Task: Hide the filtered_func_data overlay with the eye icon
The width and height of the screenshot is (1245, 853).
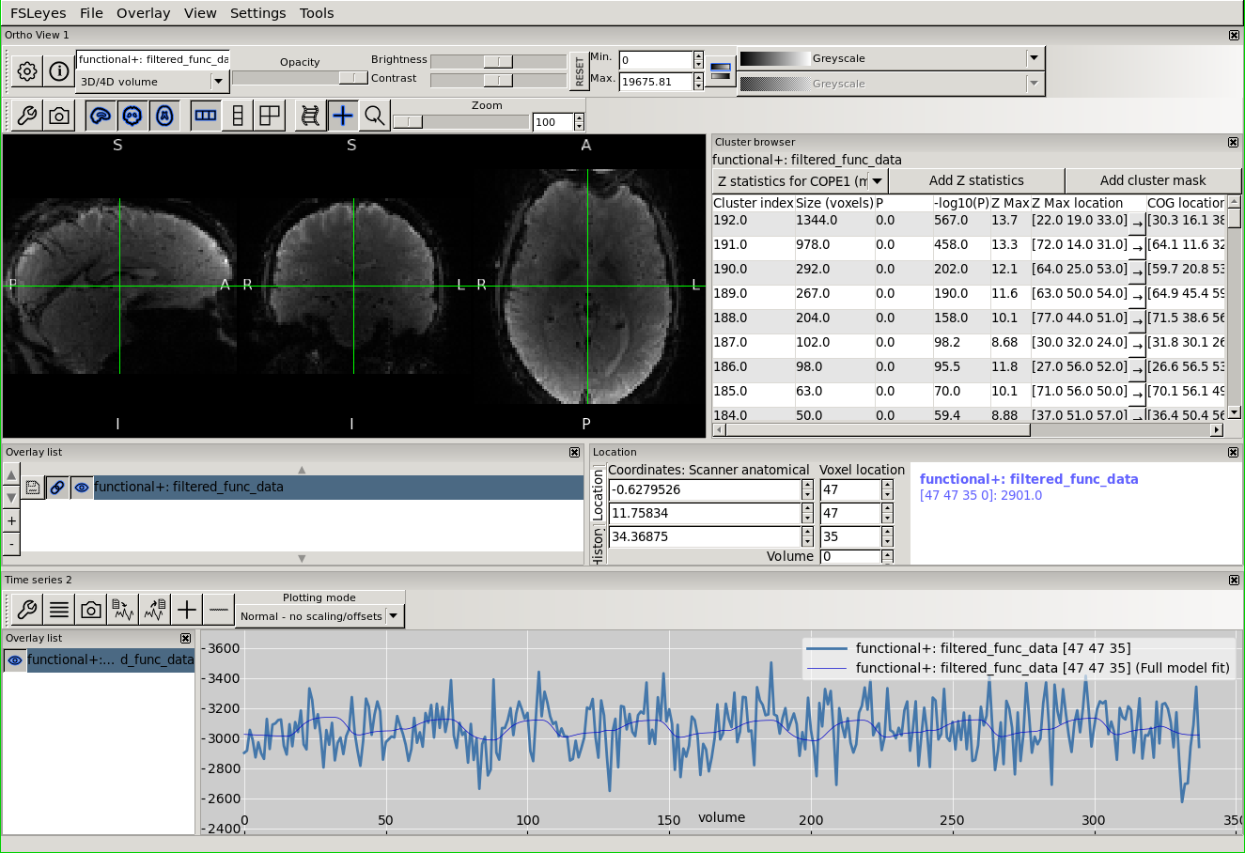Action: coord(82,488)
